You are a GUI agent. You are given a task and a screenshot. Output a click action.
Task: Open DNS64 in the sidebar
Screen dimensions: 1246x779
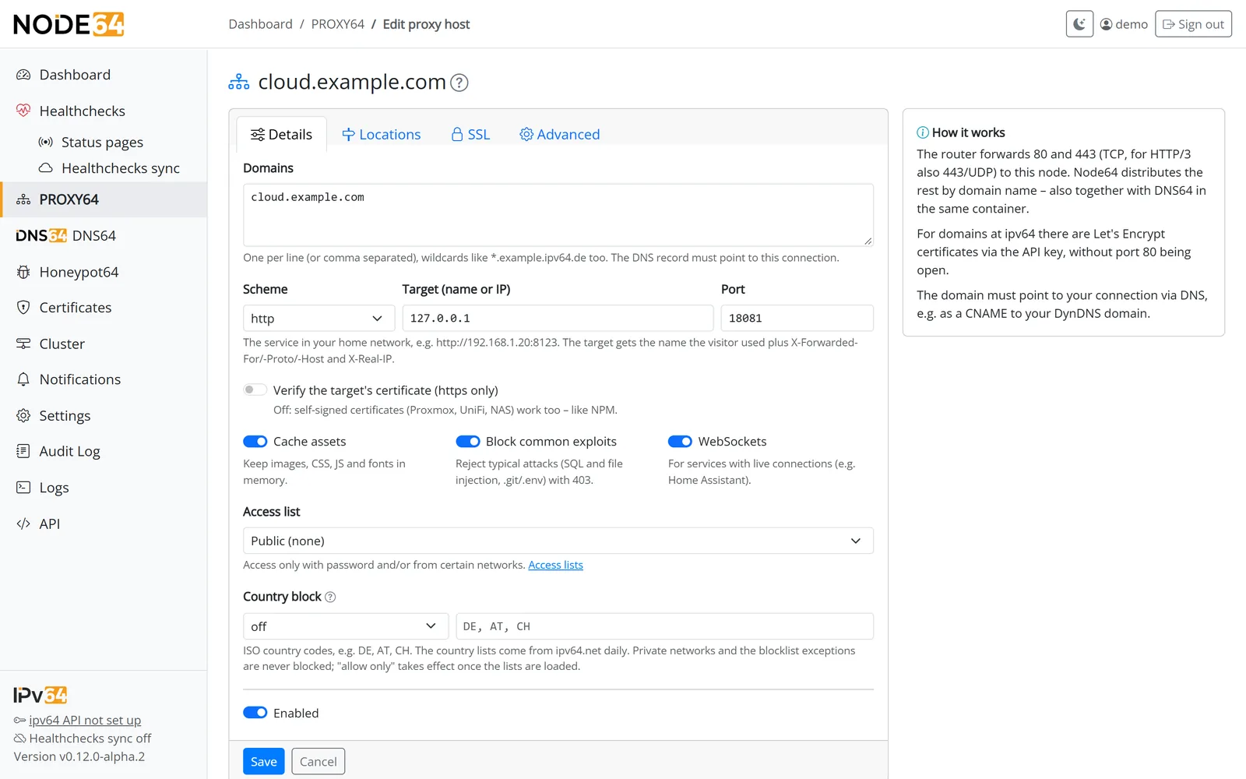click(104, 235)
